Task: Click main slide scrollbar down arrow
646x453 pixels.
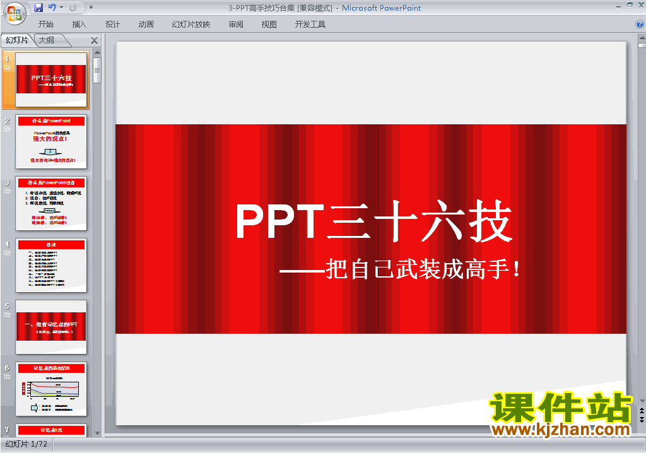Action: point(642,401)
